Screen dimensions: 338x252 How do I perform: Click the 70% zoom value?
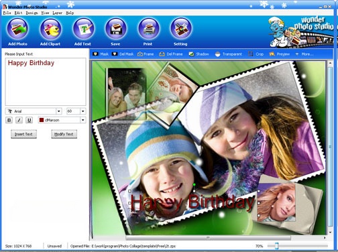point(259,246)
